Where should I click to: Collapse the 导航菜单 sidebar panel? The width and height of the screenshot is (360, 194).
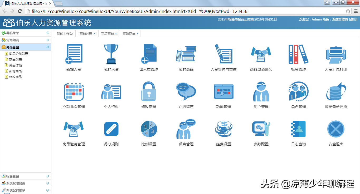(48, 33)
